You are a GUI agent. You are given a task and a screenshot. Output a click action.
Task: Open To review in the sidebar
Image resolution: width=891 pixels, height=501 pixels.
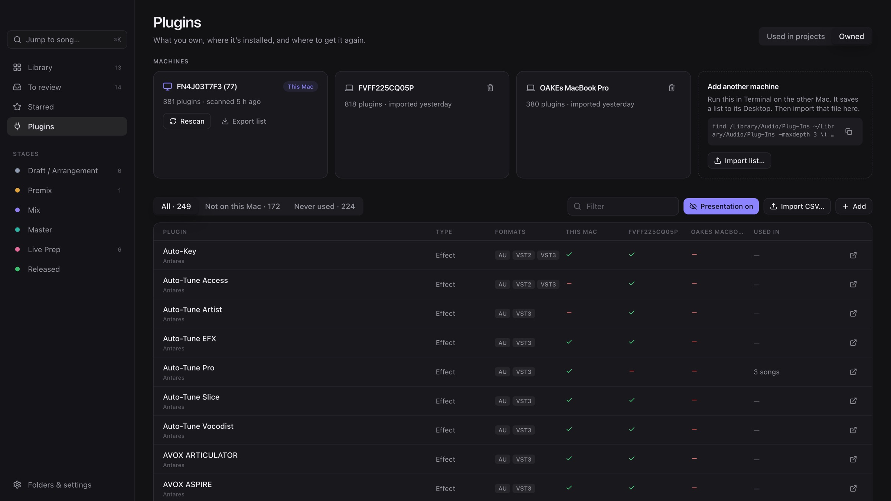click(x=67, y=87)
